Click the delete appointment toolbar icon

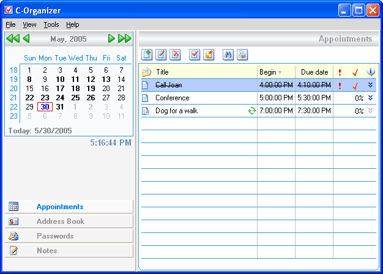tap(176, 54)
